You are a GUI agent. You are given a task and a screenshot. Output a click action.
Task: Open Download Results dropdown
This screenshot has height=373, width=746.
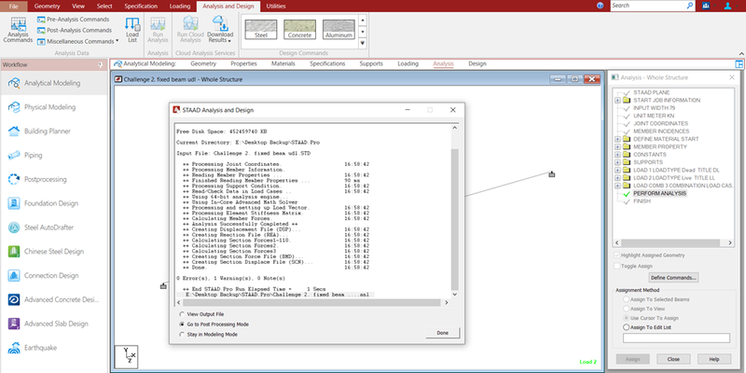pyautogui.click(x=220, y=30)
